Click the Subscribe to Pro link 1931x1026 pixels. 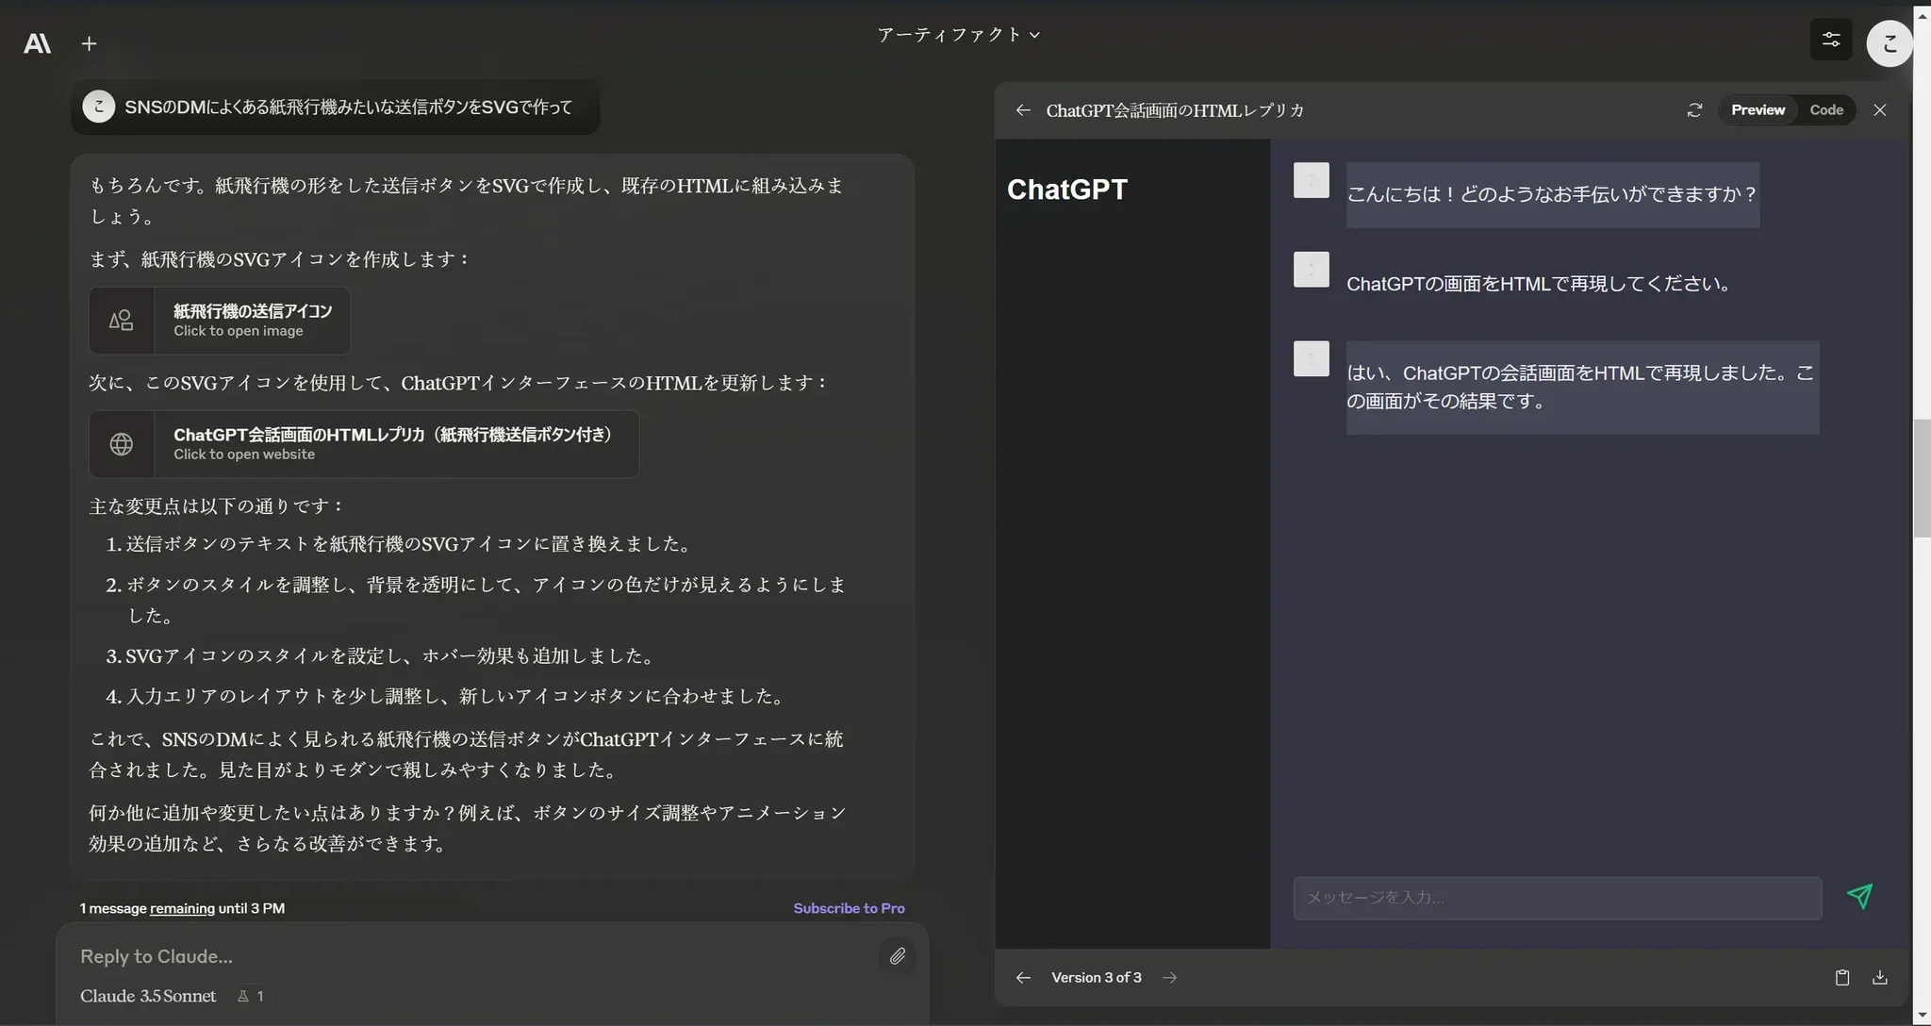pyautogui.click(x=849, y=908)
